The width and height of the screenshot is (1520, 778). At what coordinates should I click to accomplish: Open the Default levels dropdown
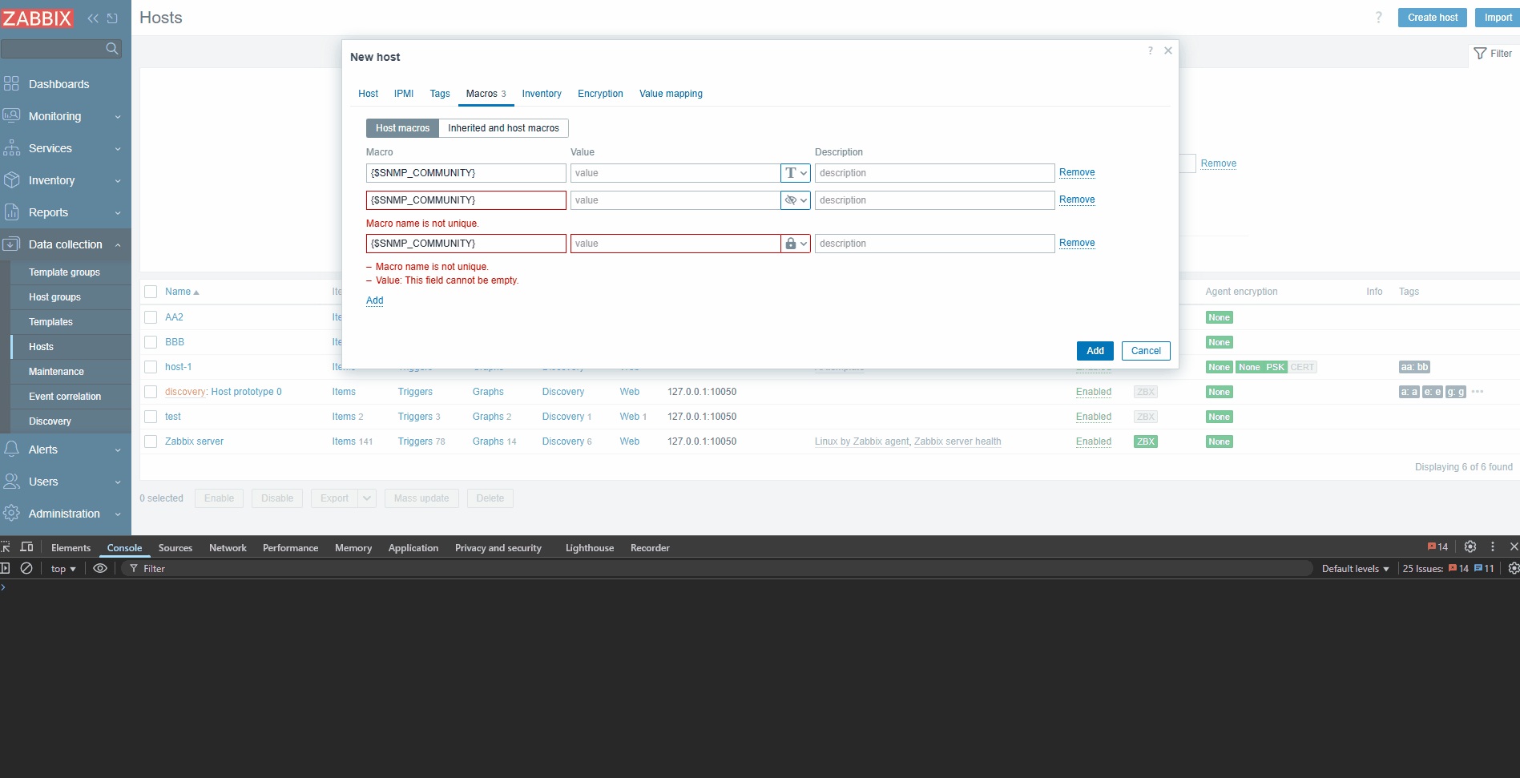coord(1355,569)
